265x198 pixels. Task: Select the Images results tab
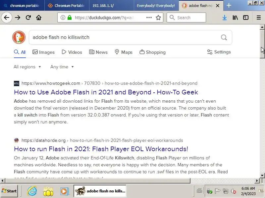43,52
